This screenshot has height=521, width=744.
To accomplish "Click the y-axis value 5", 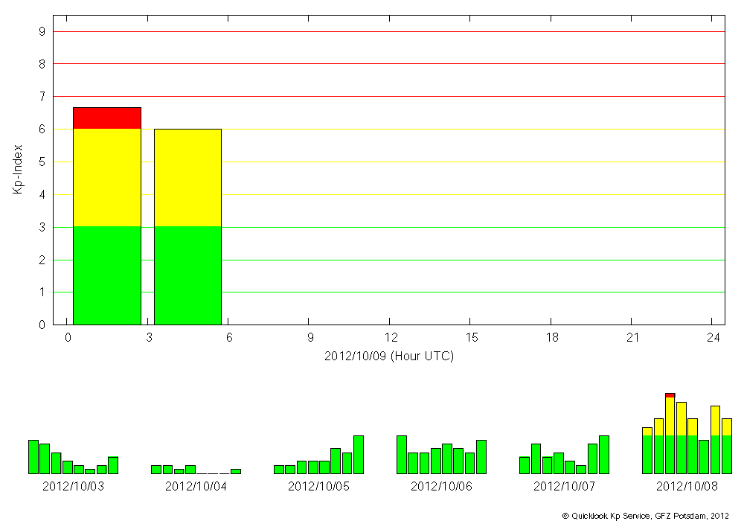I will point(42,162).
